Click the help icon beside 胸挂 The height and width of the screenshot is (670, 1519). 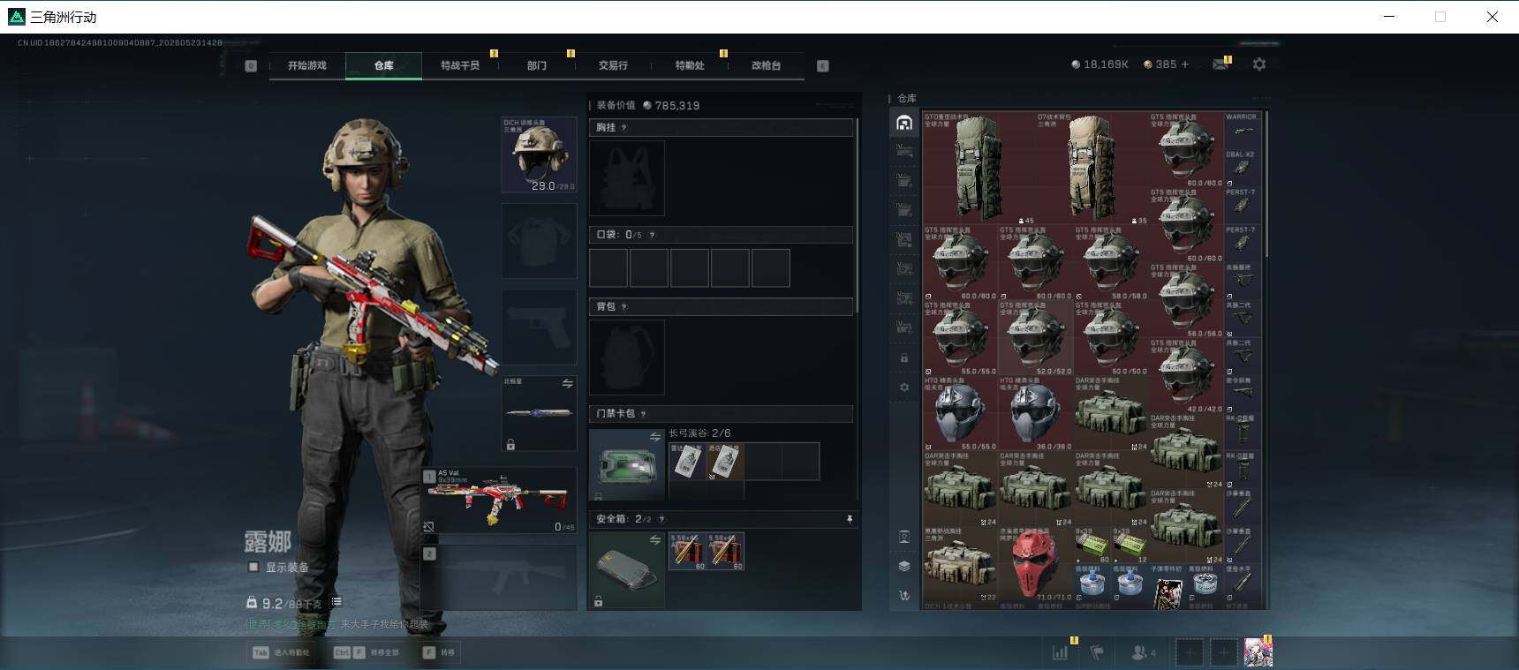tap(624, 128)
